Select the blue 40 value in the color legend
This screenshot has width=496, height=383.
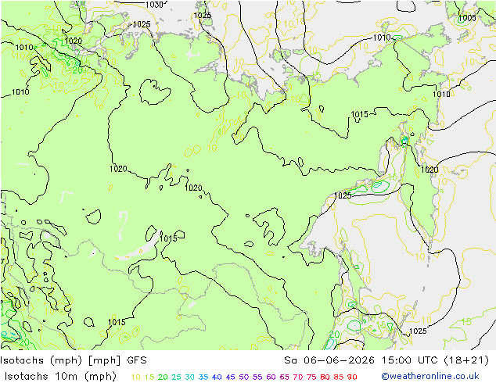[217, 377]
